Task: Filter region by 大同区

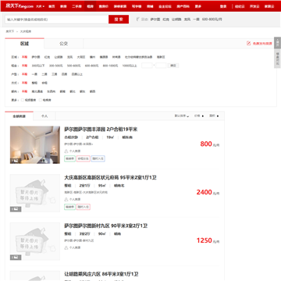Action: click(81, 57)
